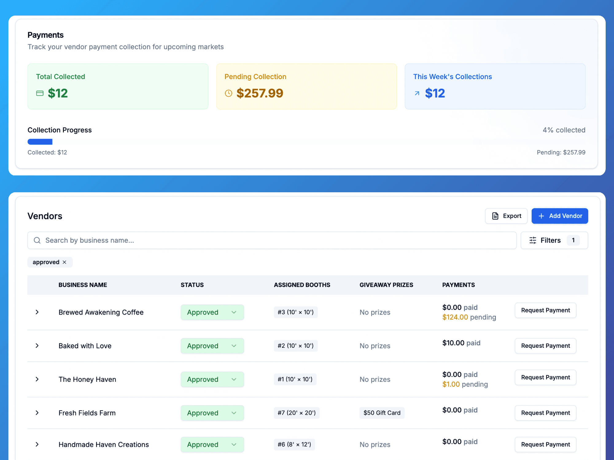614x460 pixels.
Task: Open status dropdown for The Honey Haven
Action: click(x=212, y=379)
